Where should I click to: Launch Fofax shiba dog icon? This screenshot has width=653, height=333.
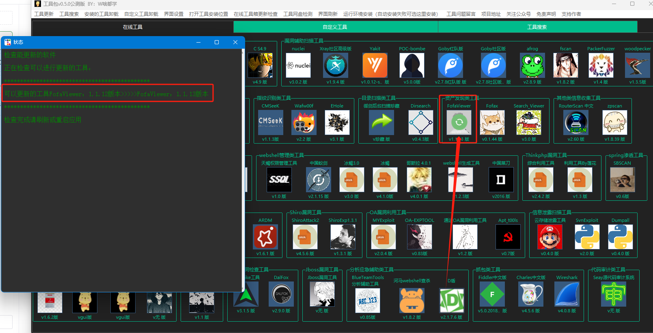tap(492, 122)
